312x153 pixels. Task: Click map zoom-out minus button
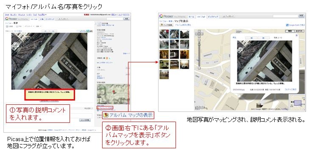199,68
